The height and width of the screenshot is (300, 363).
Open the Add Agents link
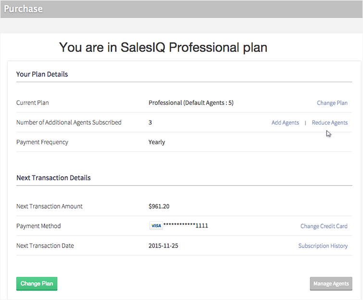285,123
